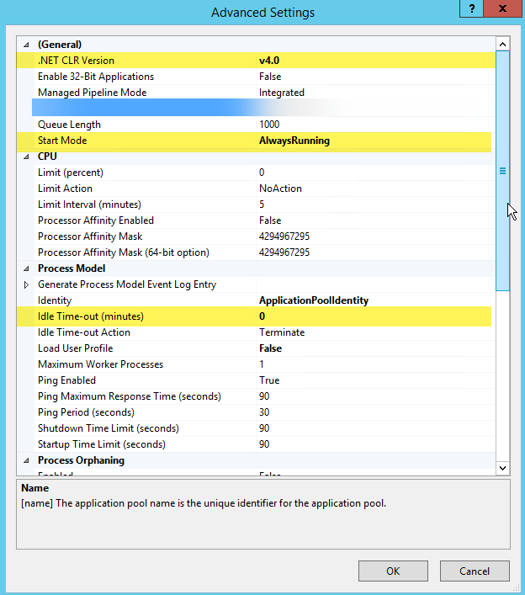525x595 pixels.
Task: Select Maximum Worker Processes property
Action: click(x=100, y=364)
